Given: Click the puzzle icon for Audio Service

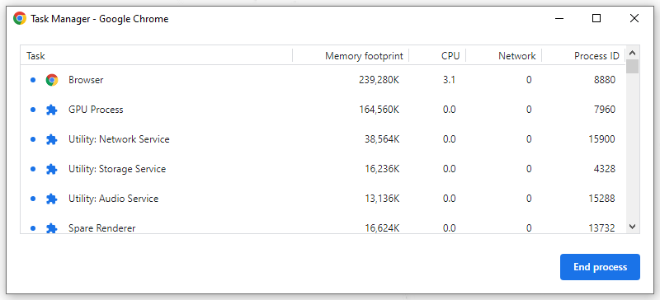Looking at the screenshot, I should coord(52,199).
